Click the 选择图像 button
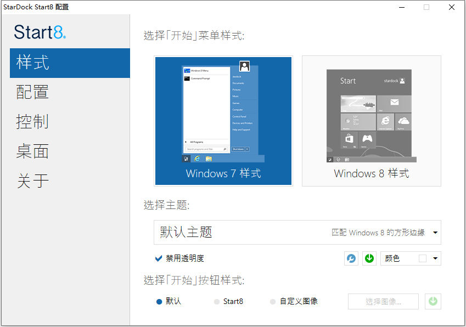Screen dimensions: 466x327 [383, 301]
